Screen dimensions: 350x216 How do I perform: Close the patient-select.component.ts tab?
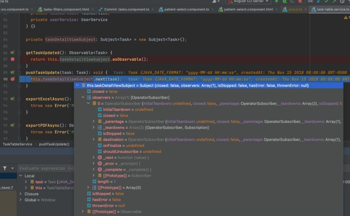pyautogui.click(x=213, y=9)
